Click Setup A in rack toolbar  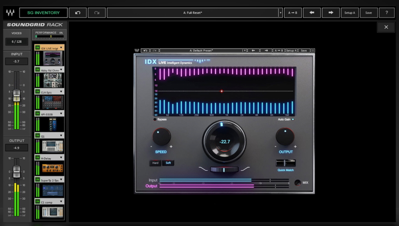[350, 12]
